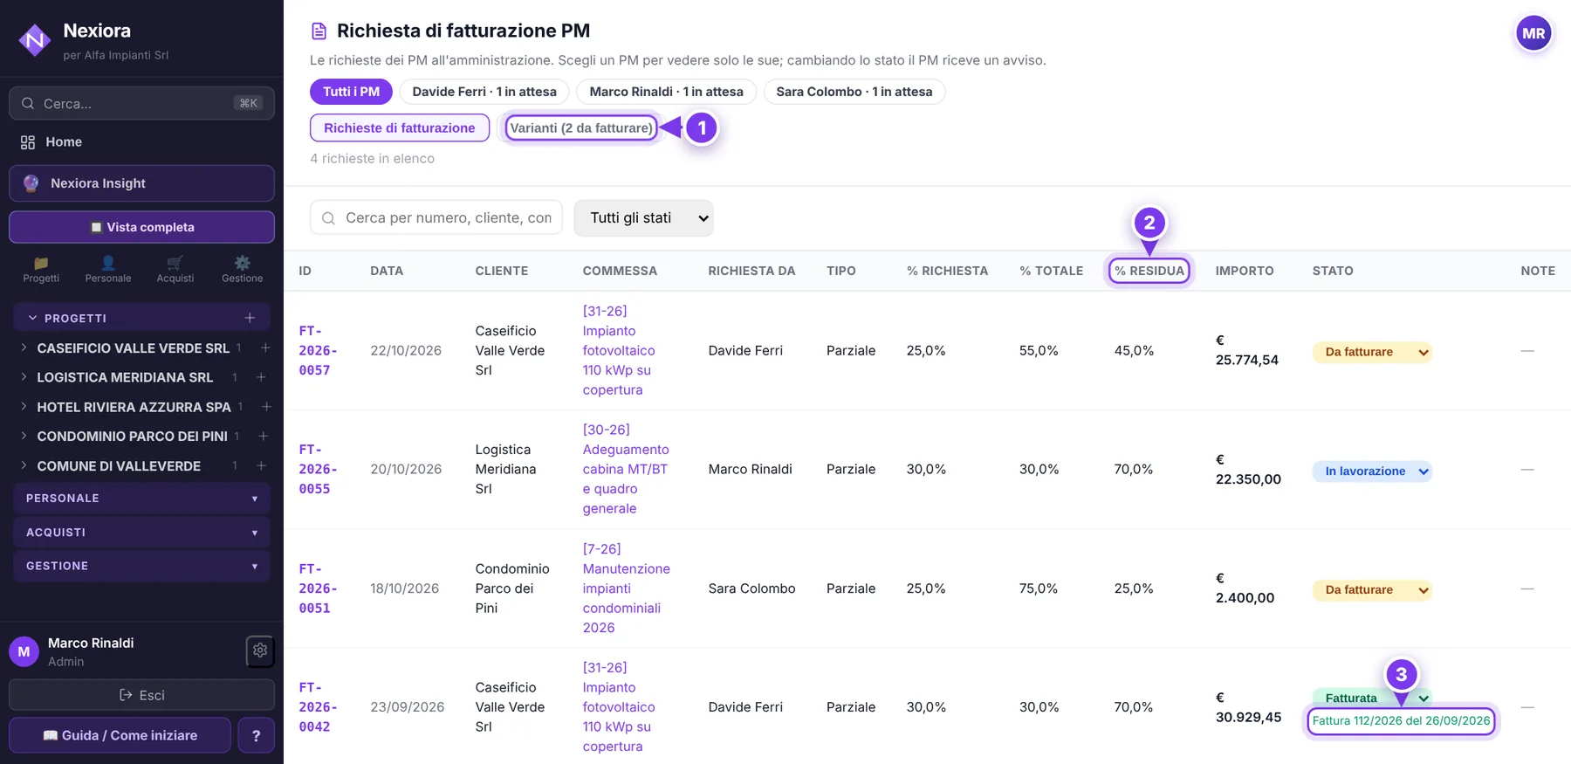Viewport: 1571px width, 764px height.
Task: Click the Nexiora logo icon
Action: tap(35, 39)
